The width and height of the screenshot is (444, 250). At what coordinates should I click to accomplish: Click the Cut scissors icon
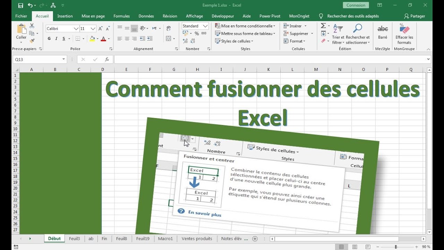[32, 26]
